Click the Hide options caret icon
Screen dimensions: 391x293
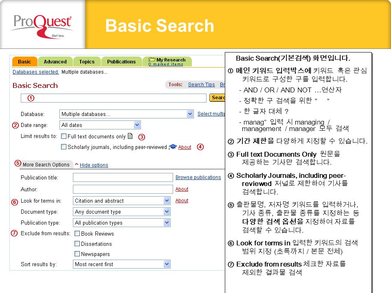(77, 164)
